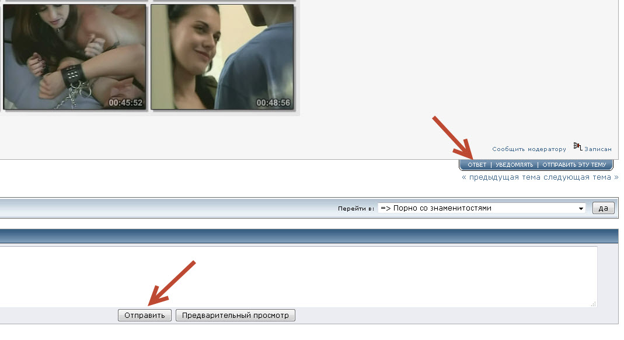This screenshot has width=624, height=340.
Task: Open the Перейти в forum jump dropdown
Action: click(x=482, y=208)
